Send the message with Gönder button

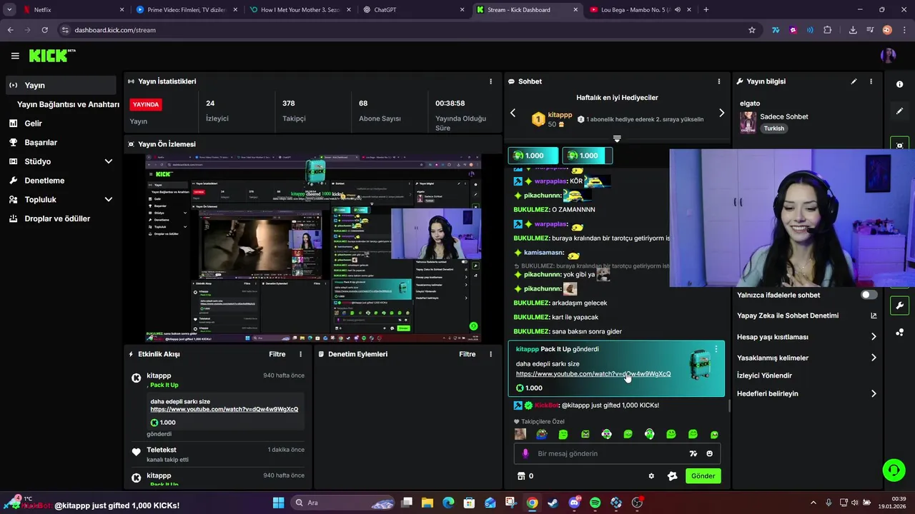[x=703, y=476]
